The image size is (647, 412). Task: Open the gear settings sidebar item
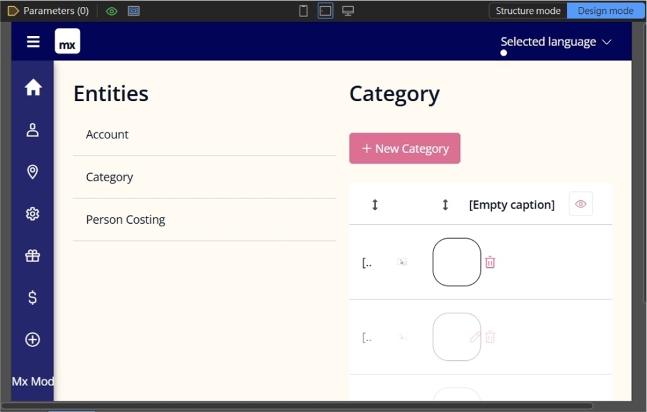point(33,214)
